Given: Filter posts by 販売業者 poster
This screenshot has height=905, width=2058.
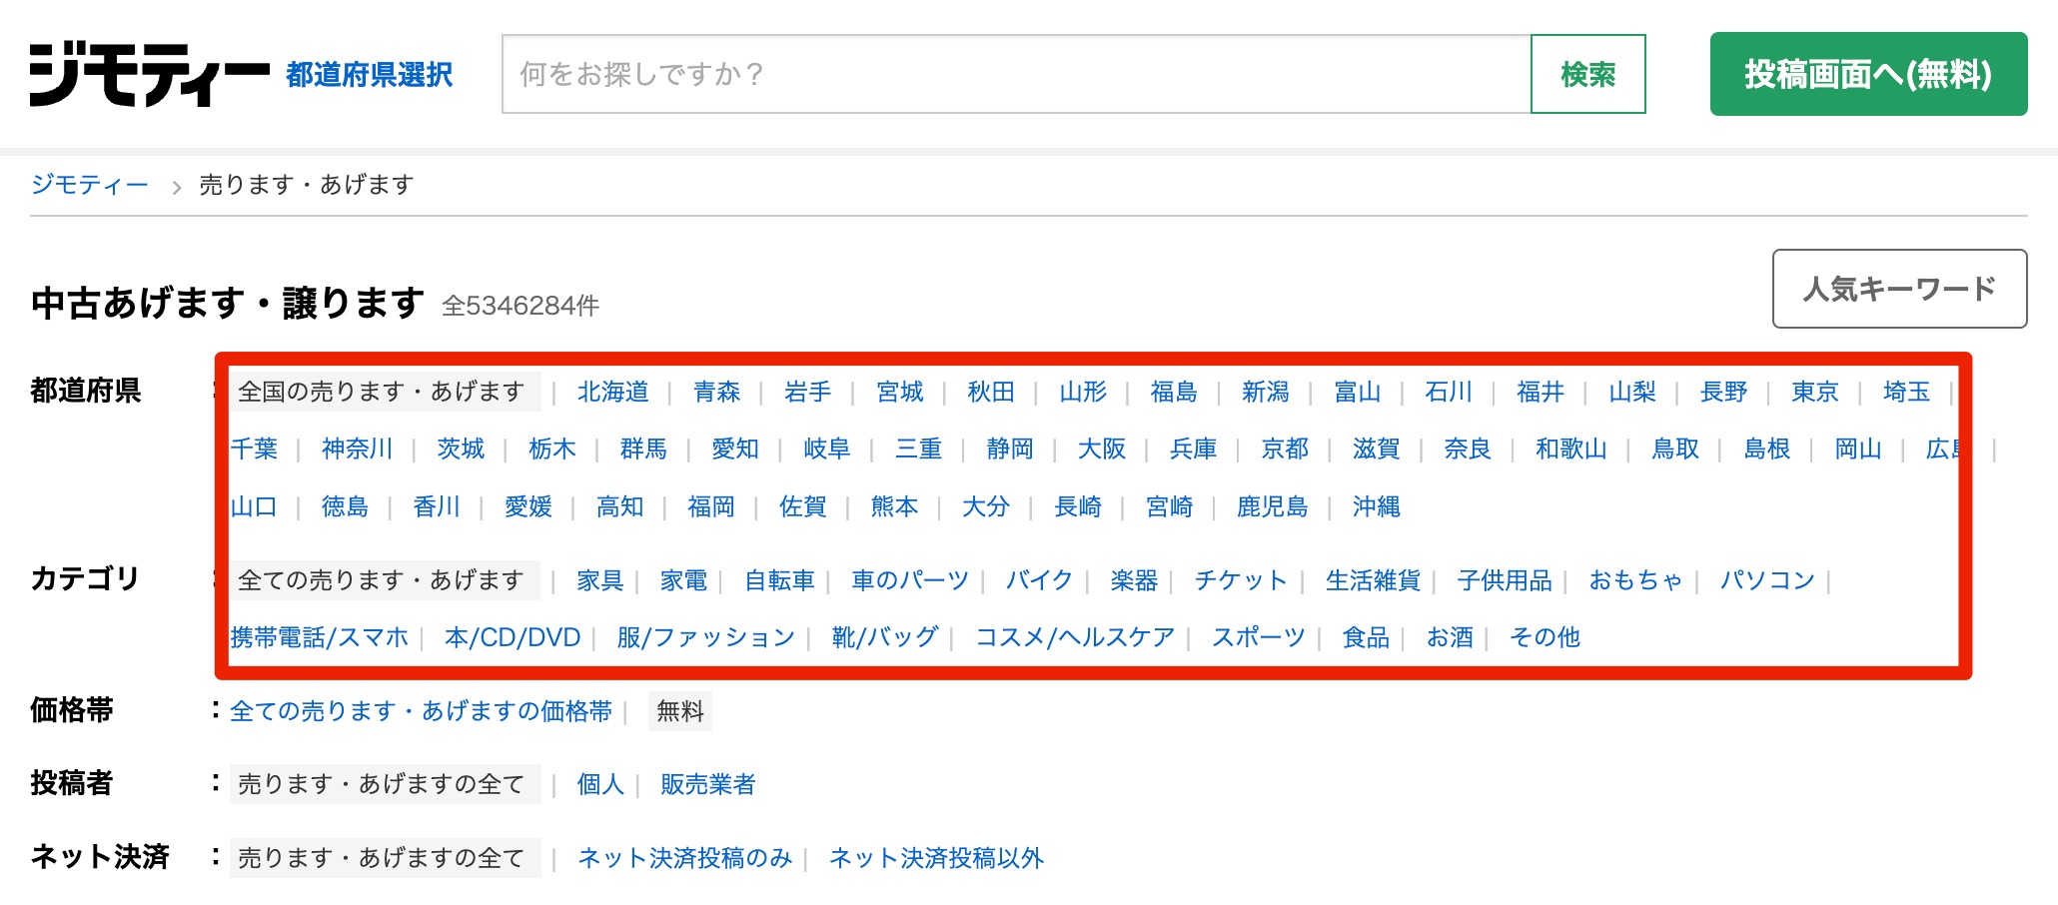Looking at the screenshot, I should [x=708, y=784].
